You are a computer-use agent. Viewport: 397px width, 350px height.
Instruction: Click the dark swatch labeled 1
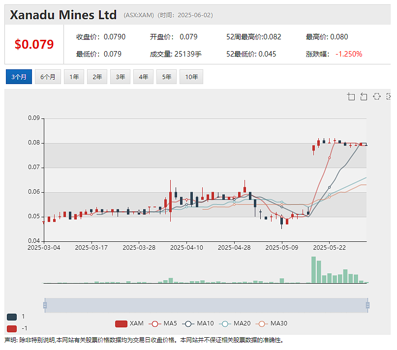[12, 317]
